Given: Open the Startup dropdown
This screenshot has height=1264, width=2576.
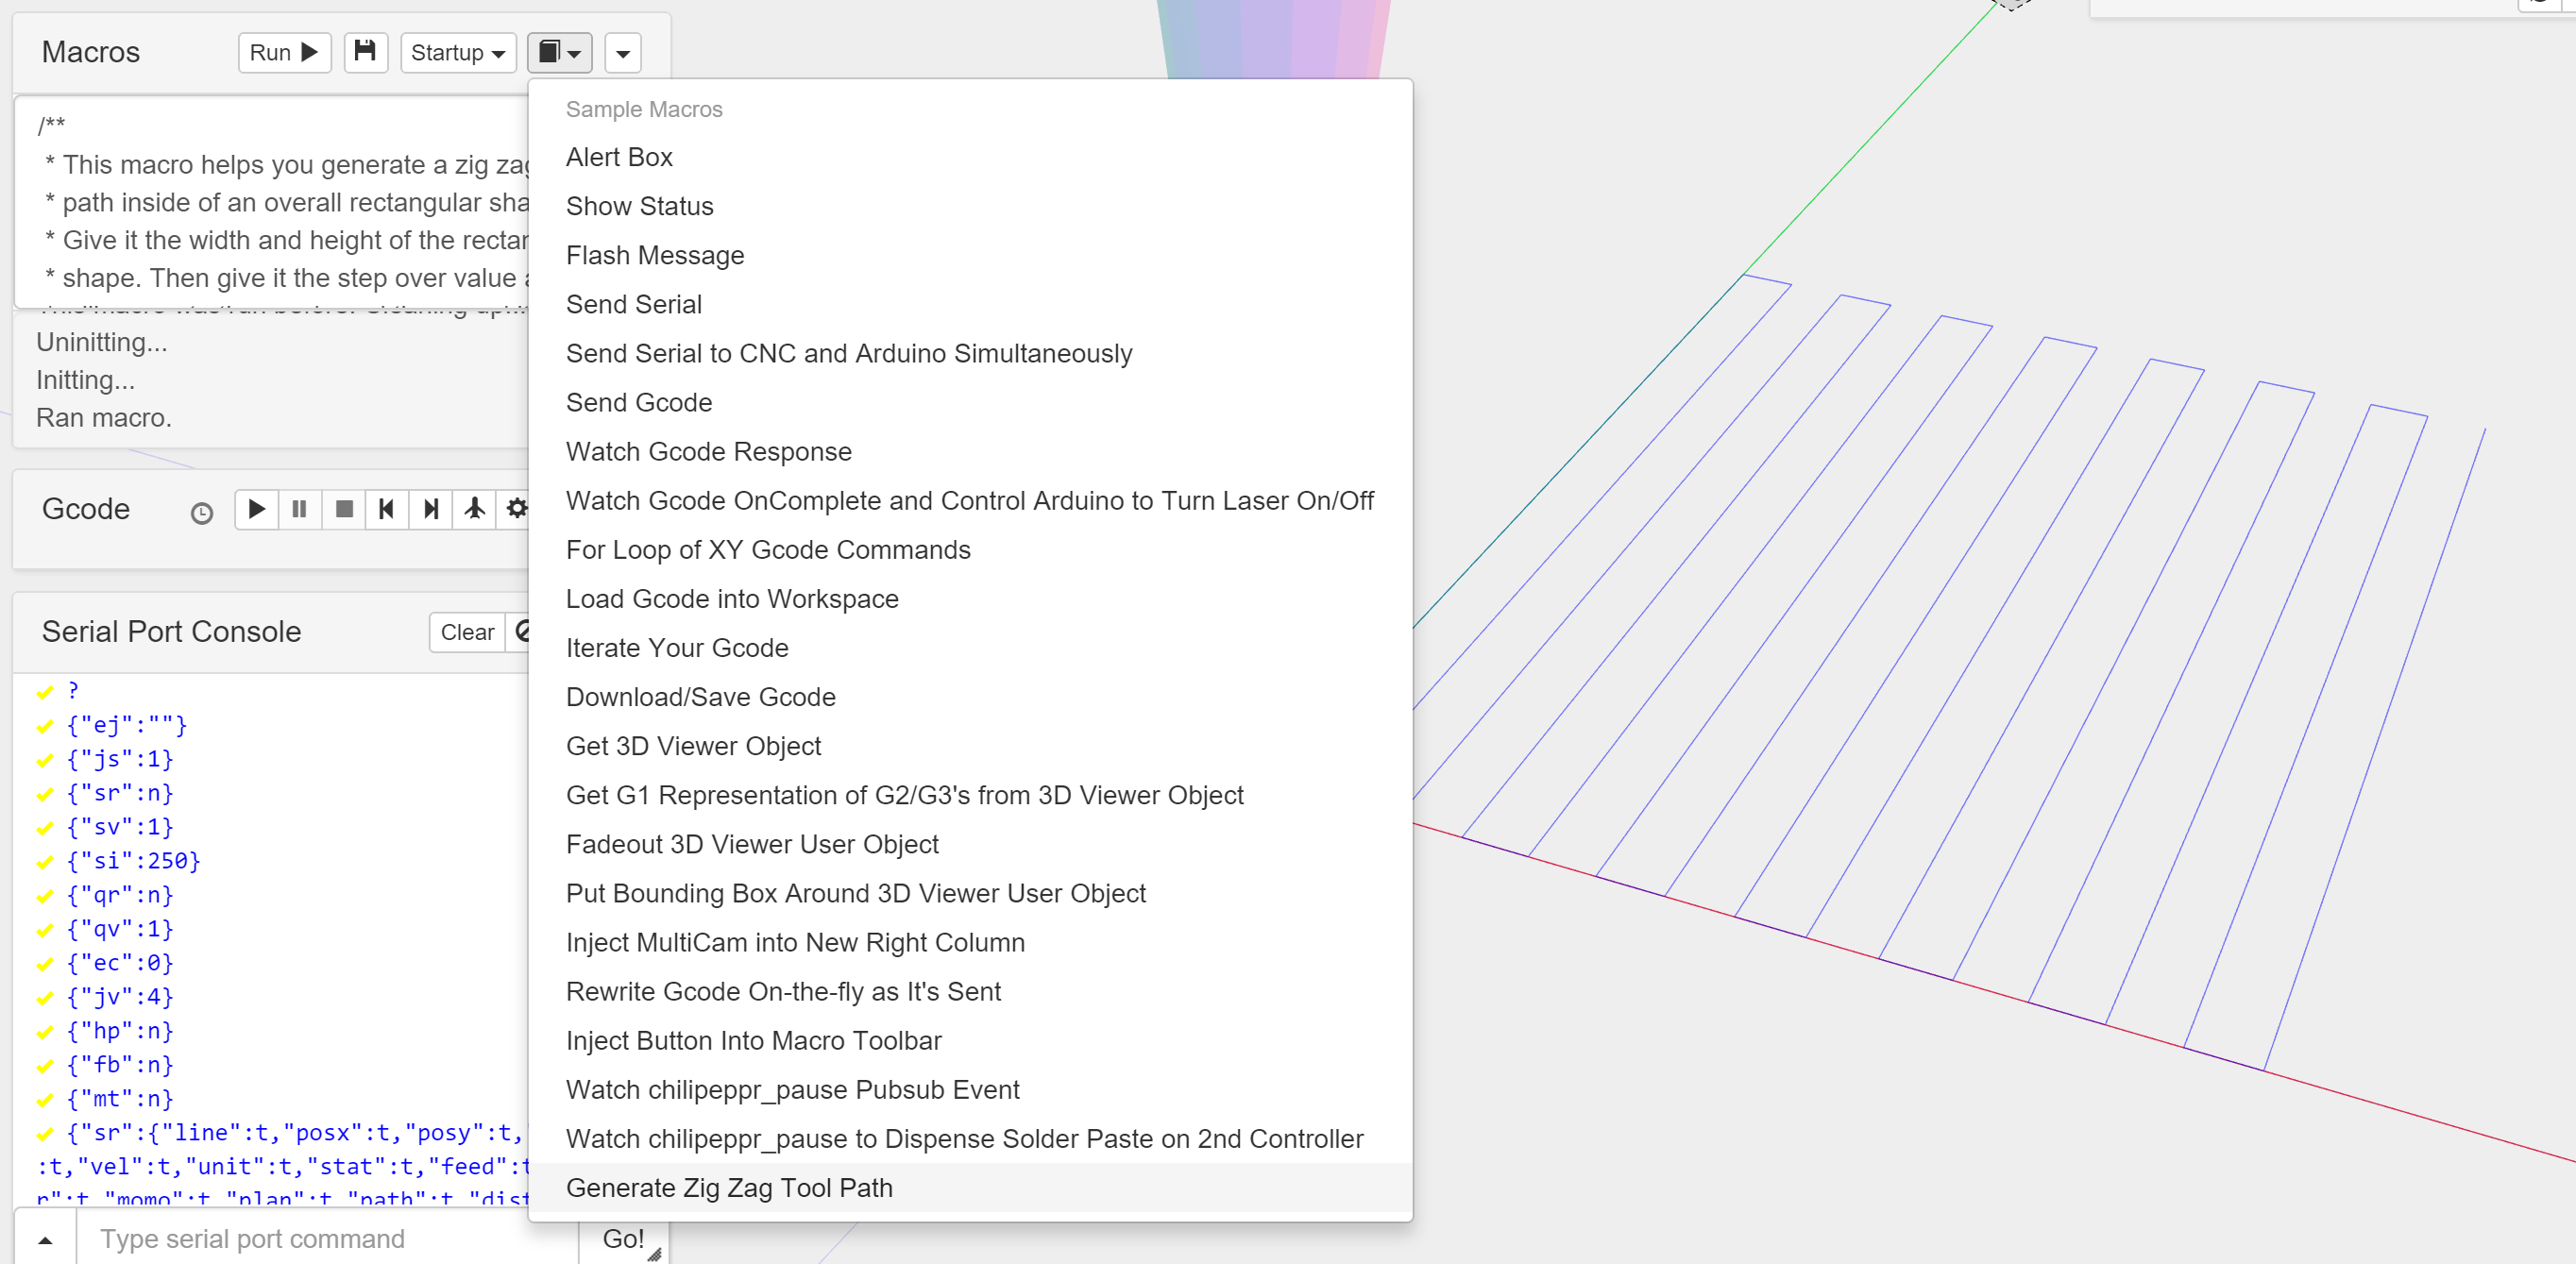Looking at the screenshot, I should (x=458, y=52).
